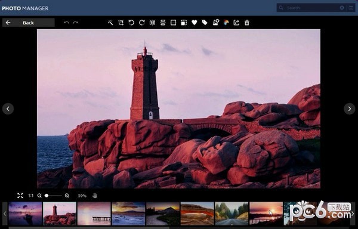Click the PHOTO MANAGER title

(25, 8)
